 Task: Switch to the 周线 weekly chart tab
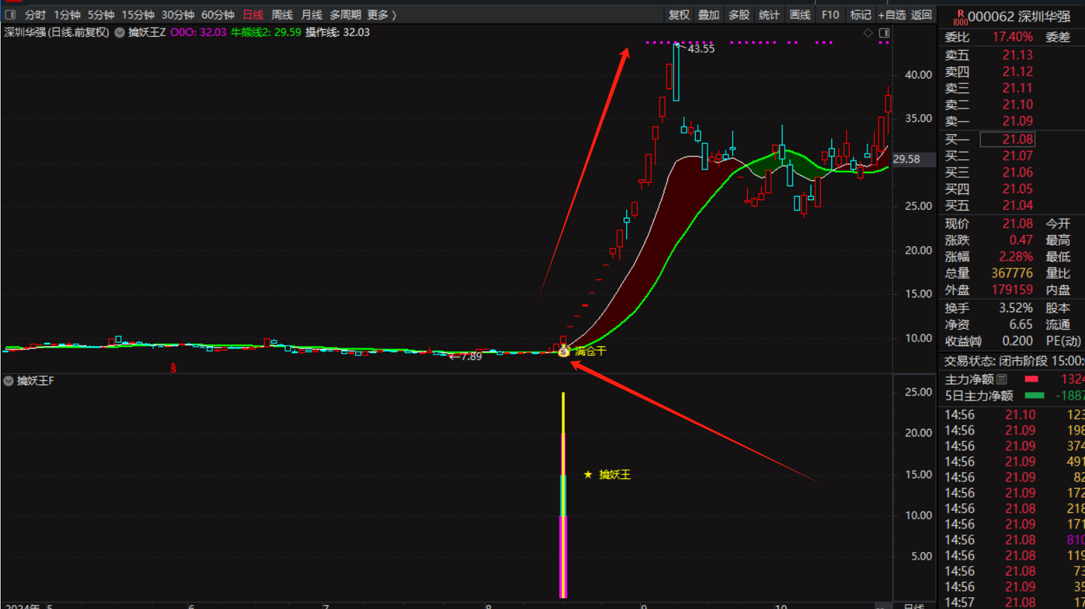282,15
